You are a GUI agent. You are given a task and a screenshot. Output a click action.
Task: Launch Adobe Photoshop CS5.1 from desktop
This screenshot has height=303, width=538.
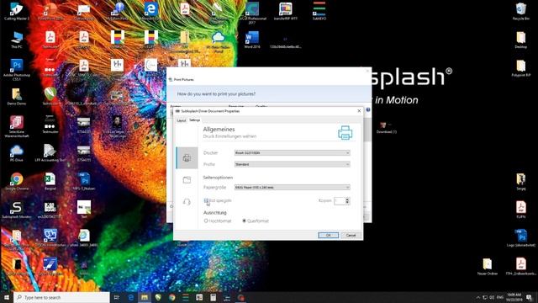tap(17, 70)
